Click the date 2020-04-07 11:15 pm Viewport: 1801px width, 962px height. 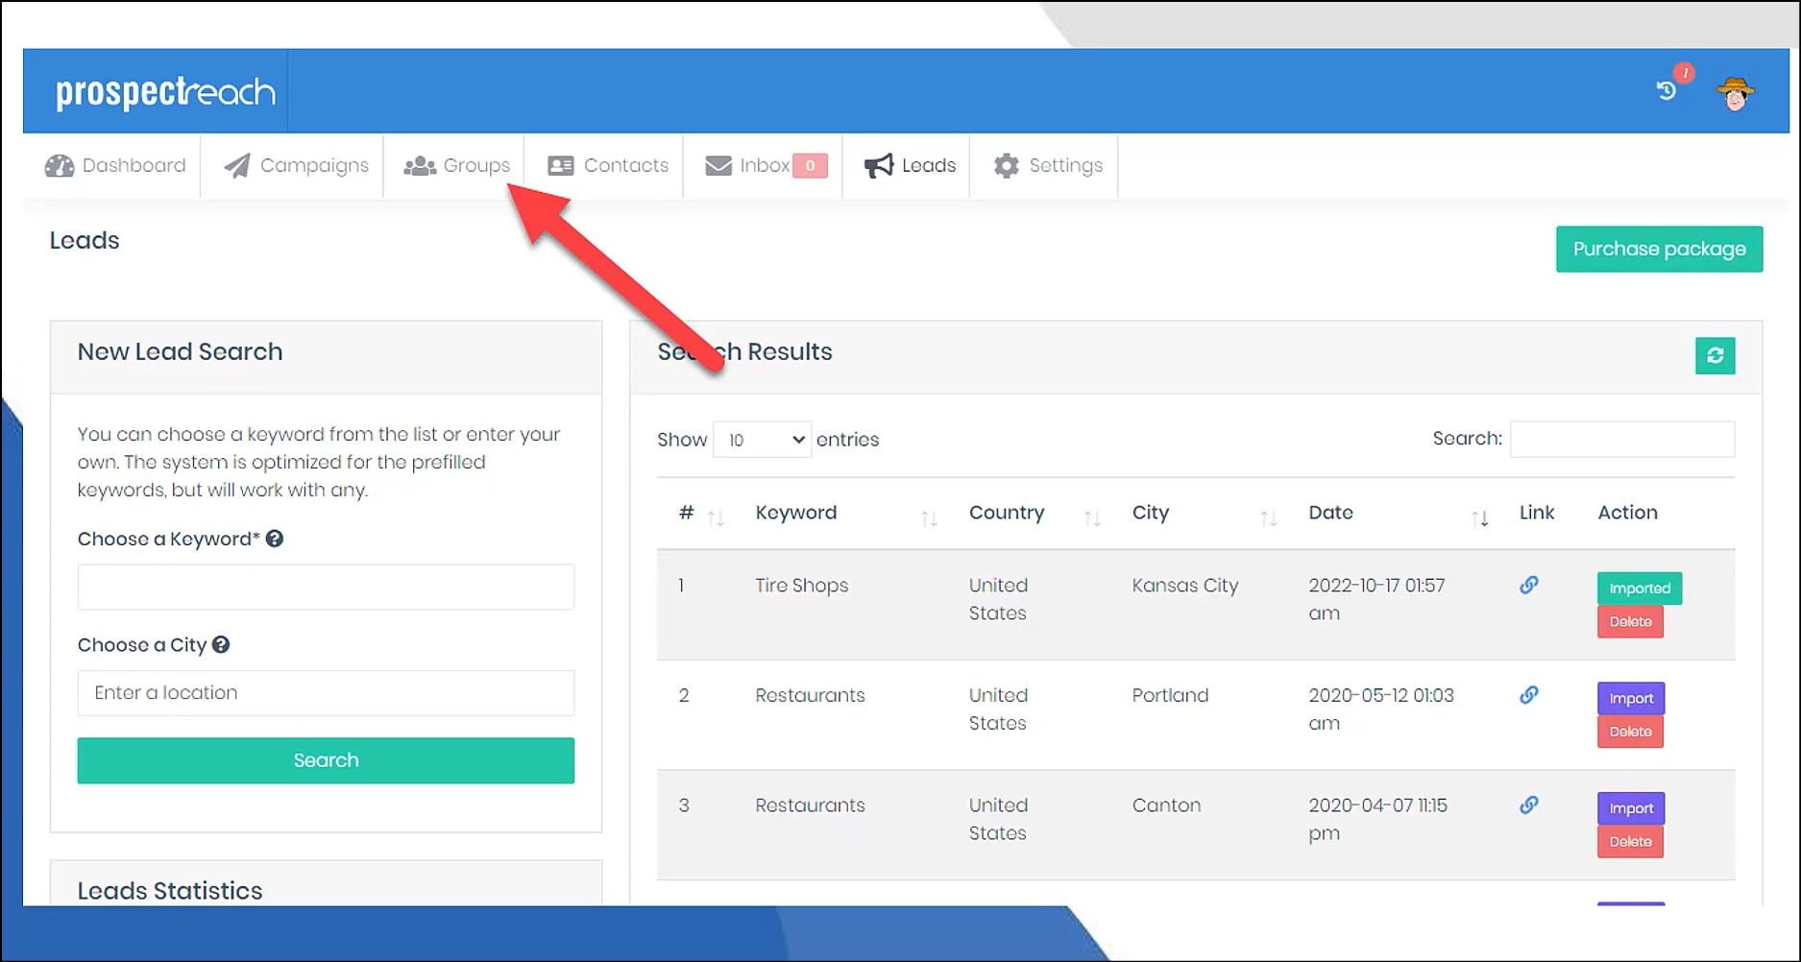click(x=1377, y=819)
